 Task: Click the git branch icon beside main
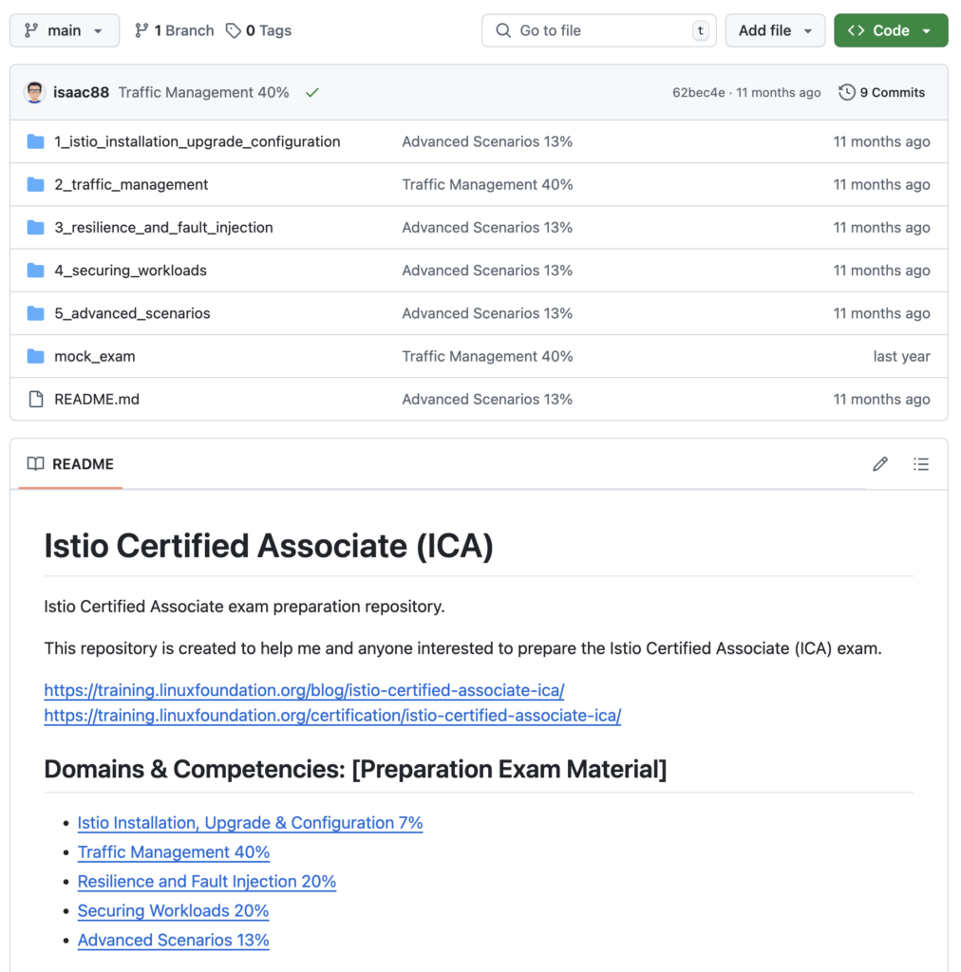[31, 30]
